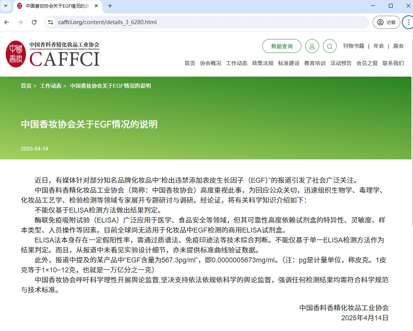This screenshot has width=413, height=331.
Task: Reload the page with refresh button
Action: [34, 22]
